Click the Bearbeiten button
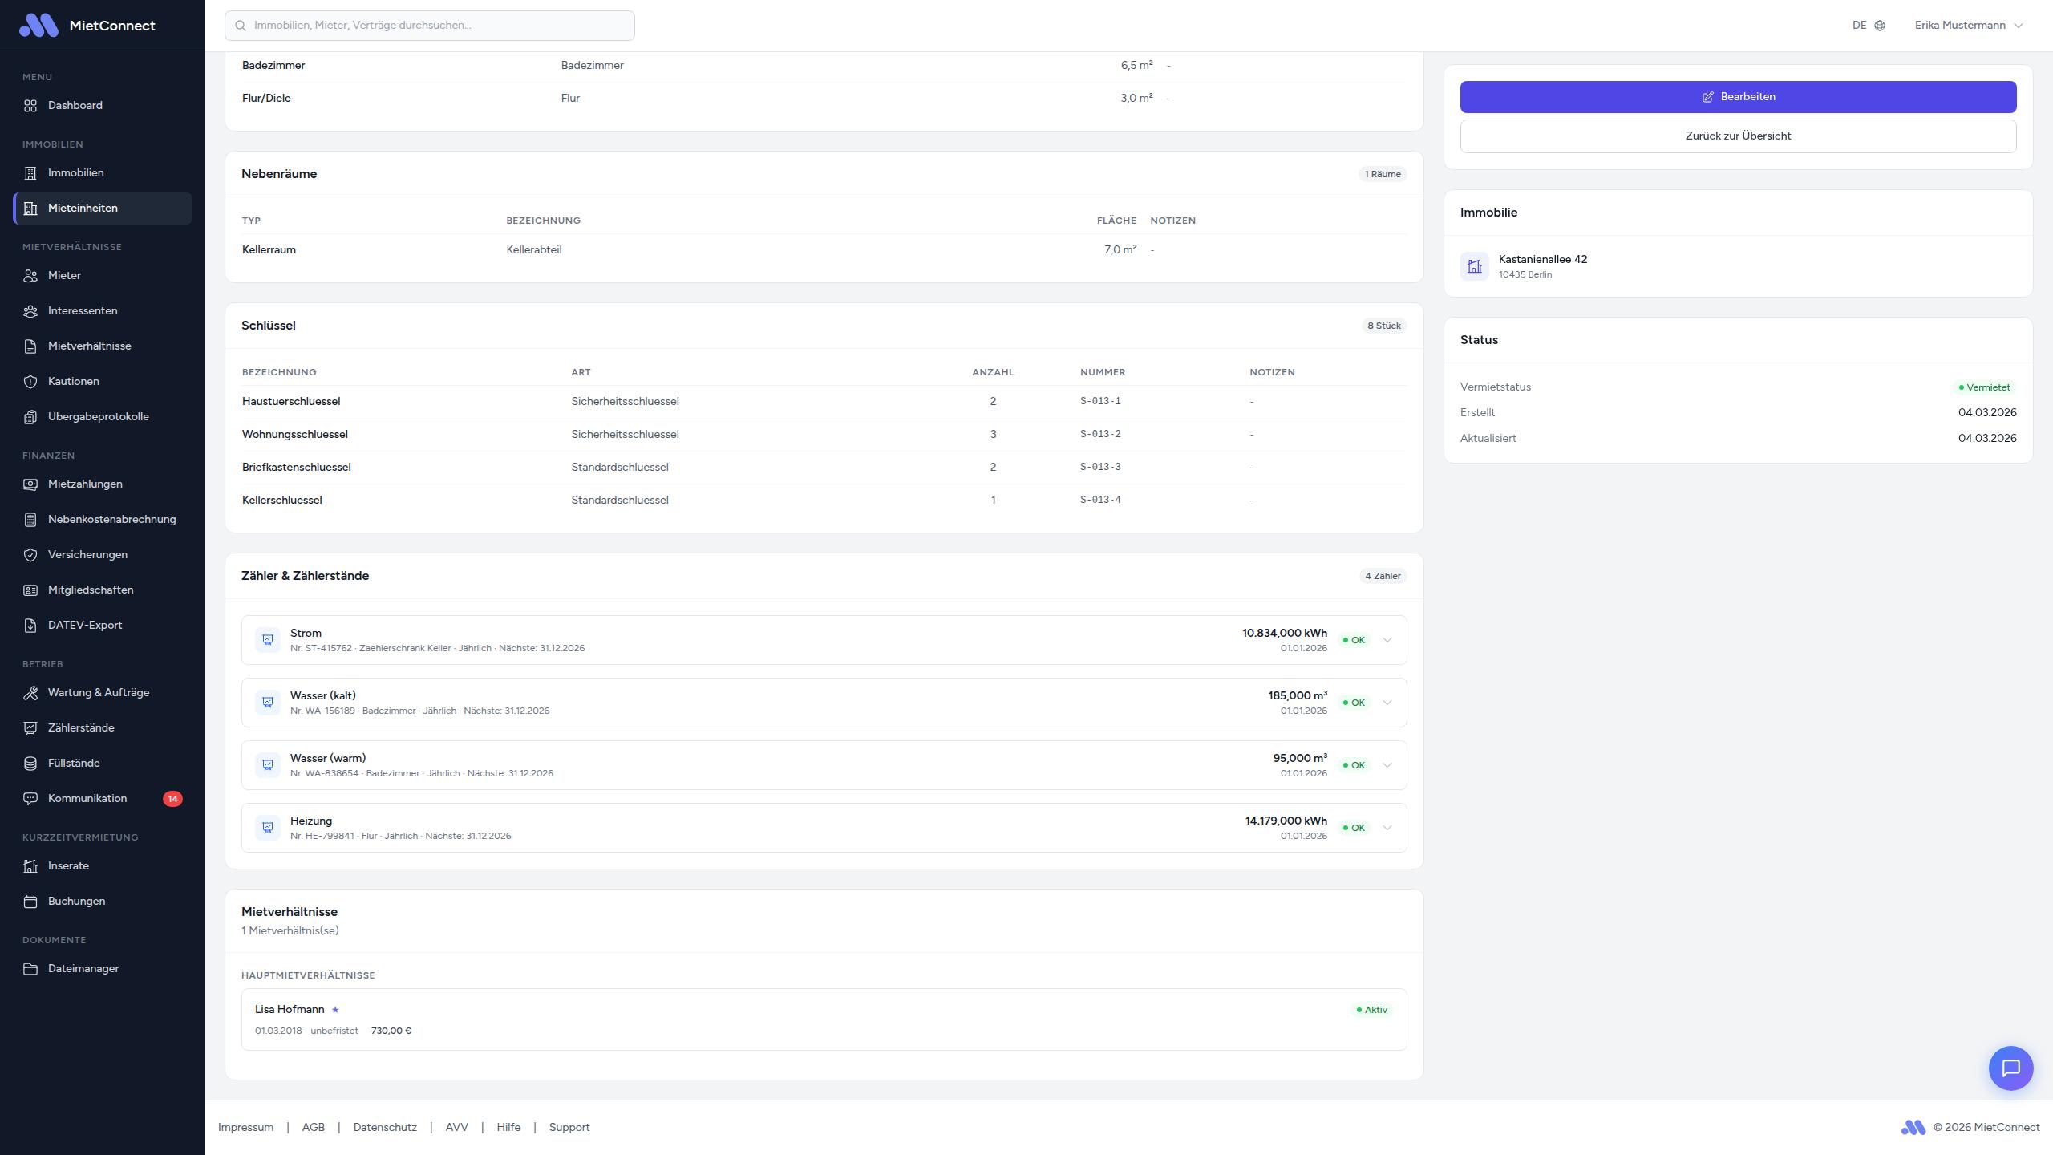 click(x=1738, y=97)
